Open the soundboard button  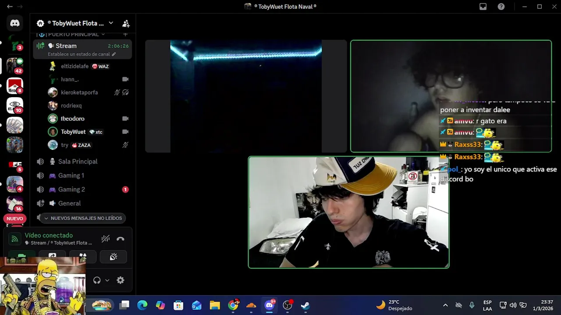113,257
